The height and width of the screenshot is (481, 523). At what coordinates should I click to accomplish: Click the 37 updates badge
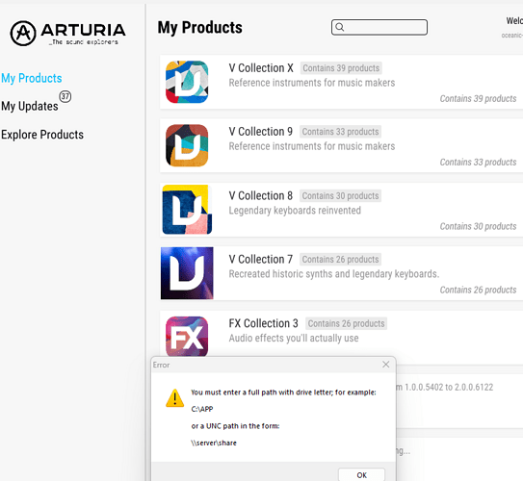(x=65, y=96)
